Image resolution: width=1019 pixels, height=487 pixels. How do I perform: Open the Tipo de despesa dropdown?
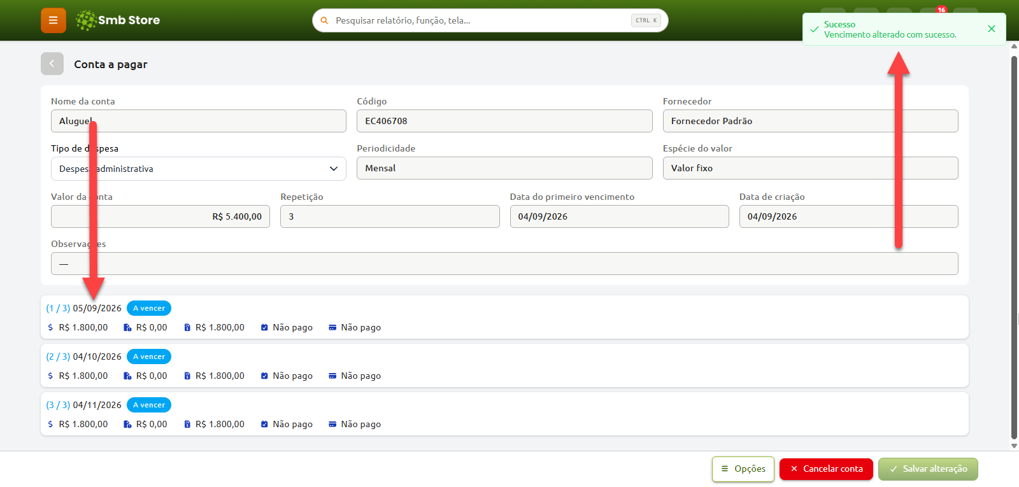[x=199, y=169]
